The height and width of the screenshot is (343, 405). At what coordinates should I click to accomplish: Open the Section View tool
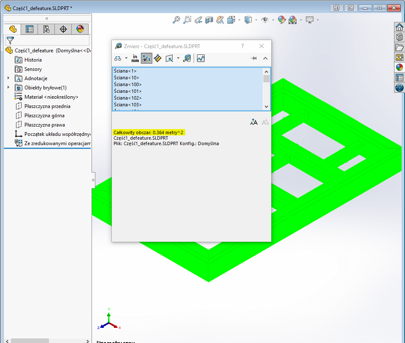point(208,20)
